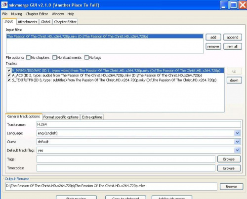Open the Extra options tab
The image size is (247, 199).
(x=92, y=117)
